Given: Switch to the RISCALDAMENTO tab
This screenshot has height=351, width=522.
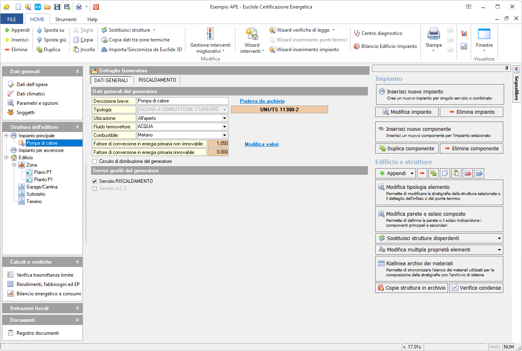Looking at the screenshot, I should click(x=157, y=80).
